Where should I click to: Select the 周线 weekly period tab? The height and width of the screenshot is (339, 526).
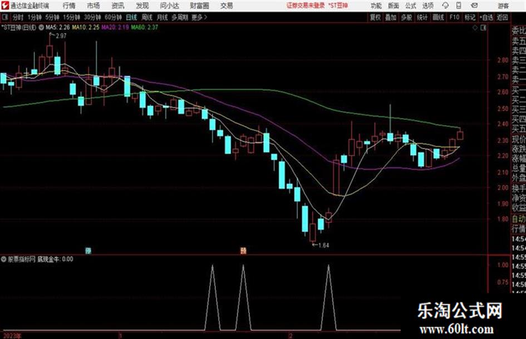click(147, 17)
